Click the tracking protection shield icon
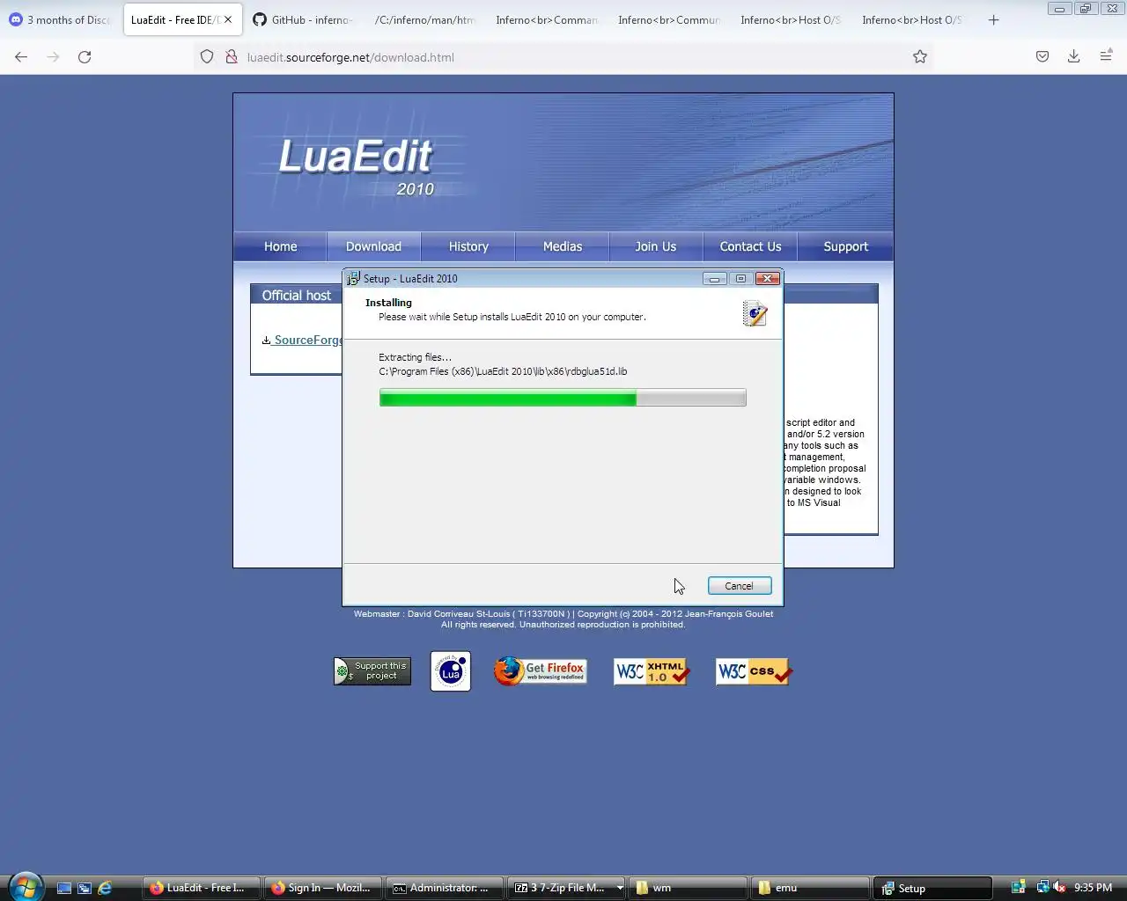 (x=207, y=57)
